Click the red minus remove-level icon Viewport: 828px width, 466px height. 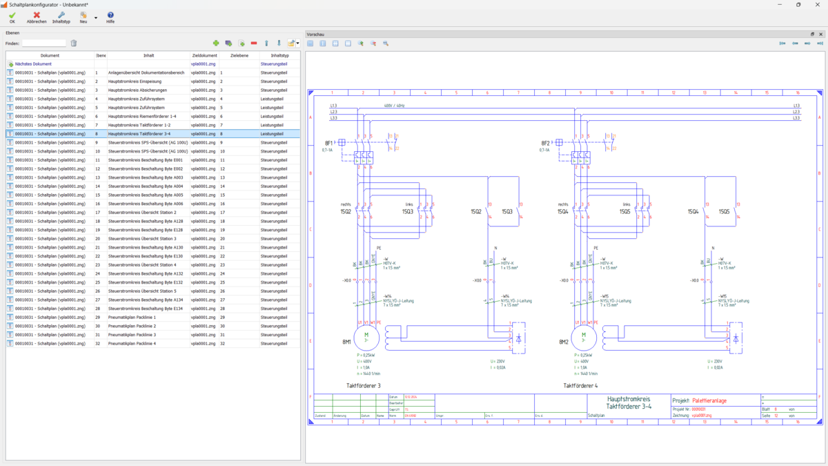click(254, 43)
